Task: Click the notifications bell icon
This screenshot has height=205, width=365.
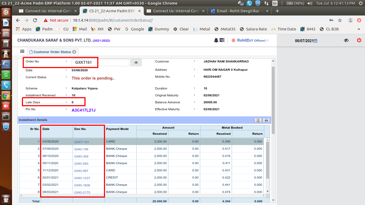Action: 216,40
